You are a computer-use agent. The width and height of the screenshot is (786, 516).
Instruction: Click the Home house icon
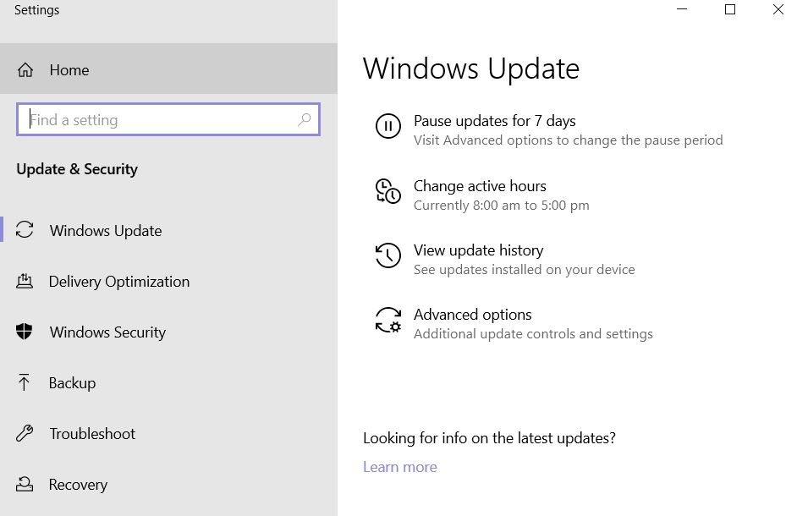point(25,70)
